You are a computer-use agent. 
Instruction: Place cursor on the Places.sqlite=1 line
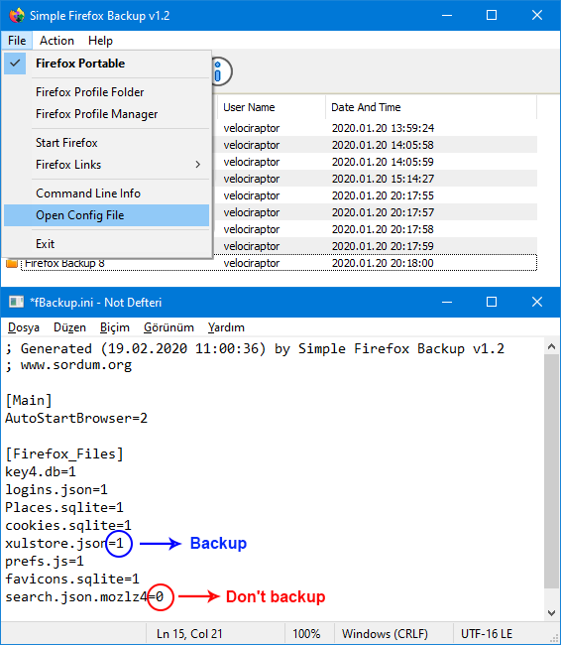click(64, 508)
